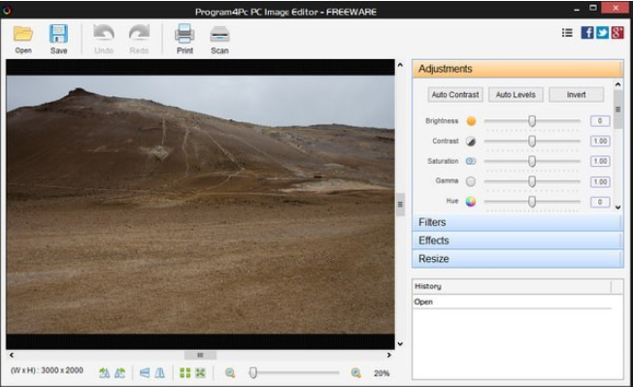Viewport: 633px width, 387px height.
Task: Rotate the image right
Action: point(119,372)
